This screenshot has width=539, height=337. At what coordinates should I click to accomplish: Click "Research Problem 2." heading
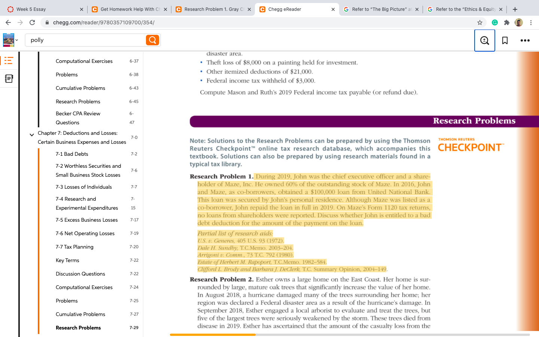coord(222,279)
